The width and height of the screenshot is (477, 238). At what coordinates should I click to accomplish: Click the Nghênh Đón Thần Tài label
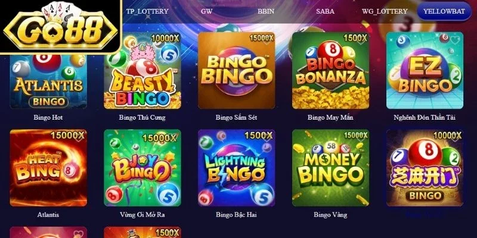click(425, 117)
